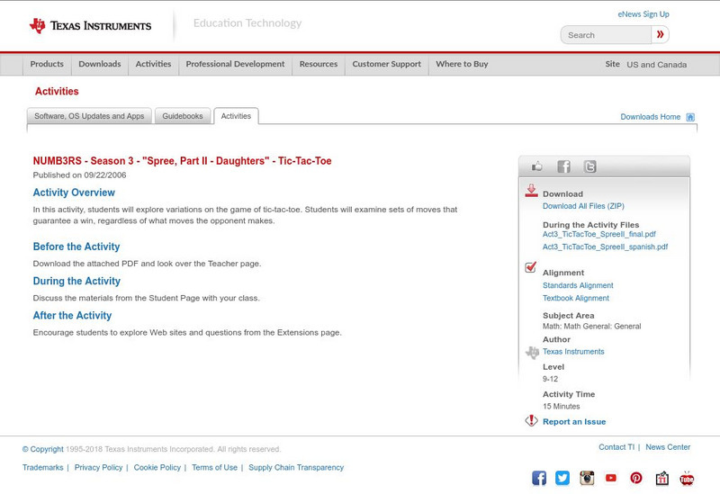Viewport: 720px width, 494px height.
Task: Click the NUMB3RS Tic-Tac-Toe title
Action: coord(182,161)
